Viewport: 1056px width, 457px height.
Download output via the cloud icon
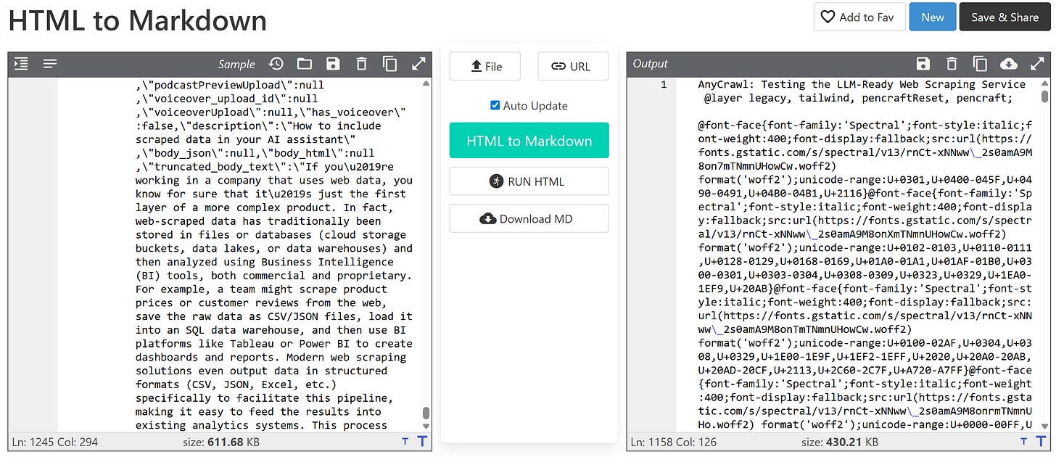click(x=1008, y=64)
